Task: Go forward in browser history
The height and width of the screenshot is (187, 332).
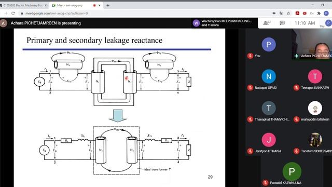Action: 6,14
